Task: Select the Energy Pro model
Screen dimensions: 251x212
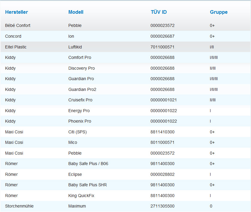Action: 79,111
